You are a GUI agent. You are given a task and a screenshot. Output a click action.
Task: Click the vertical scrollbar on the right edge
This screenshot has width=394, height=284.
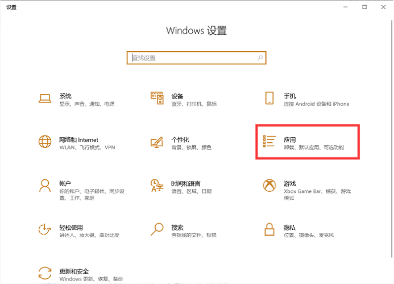[392, 138]
